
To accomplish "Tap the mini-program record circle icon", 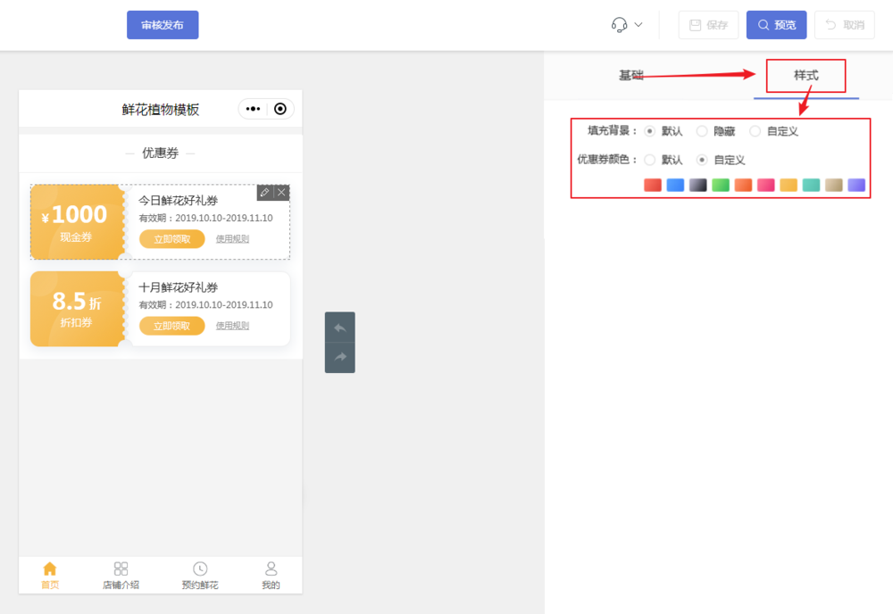I will pos(280,109).
